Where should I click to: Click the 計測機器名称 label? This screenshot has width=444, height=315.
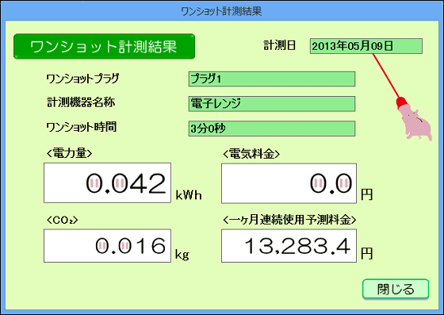[81, 102]
